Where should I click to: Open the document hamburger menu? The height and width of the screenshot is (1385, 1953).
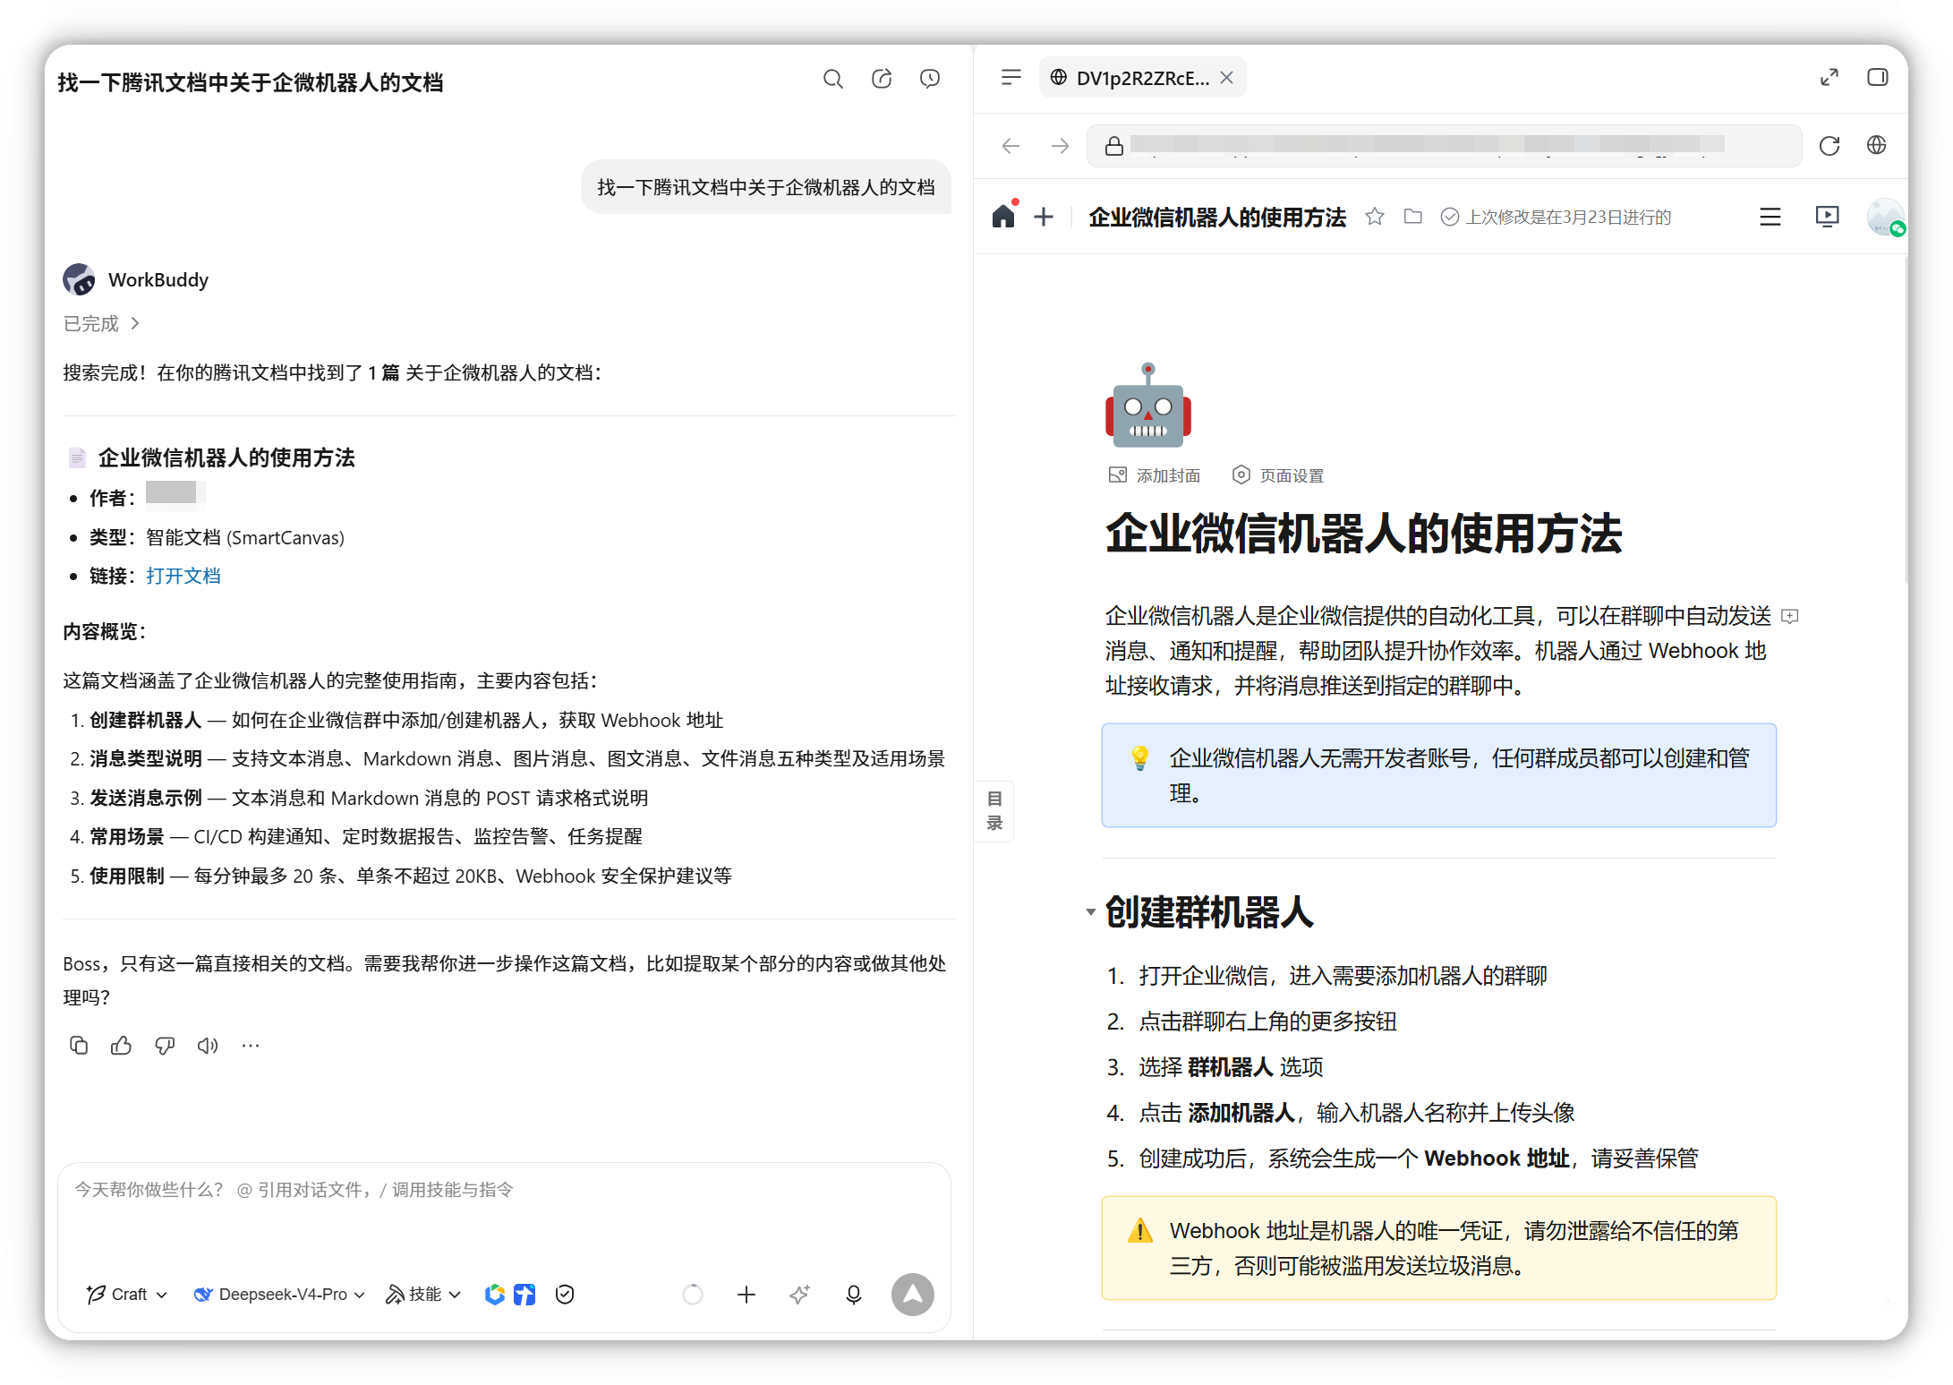(1770, 217)
